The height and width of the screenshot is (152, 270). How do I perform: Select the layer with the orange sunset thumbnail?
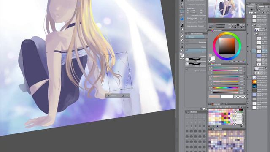254,81
